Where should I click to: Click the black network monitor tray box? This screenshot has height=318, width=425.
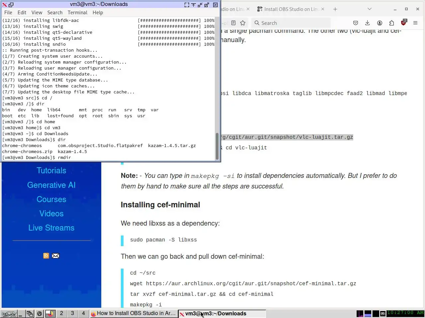tap(376, 313)
